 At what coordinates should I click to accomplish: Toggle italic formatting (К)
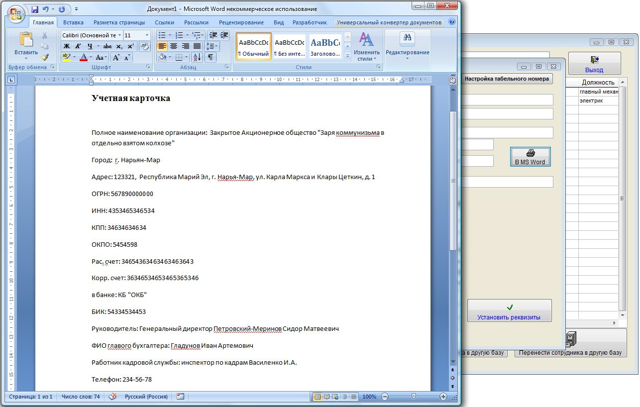pos(78,46)
